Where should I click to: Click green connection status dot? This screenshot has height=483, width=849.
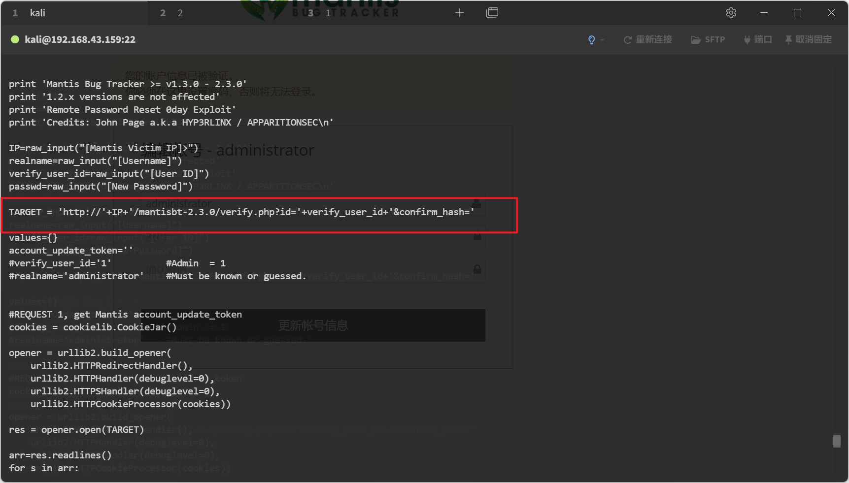point(15,39)
